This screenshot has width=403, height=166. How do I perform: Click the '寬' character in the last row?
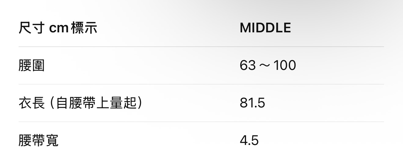point(52,141)
